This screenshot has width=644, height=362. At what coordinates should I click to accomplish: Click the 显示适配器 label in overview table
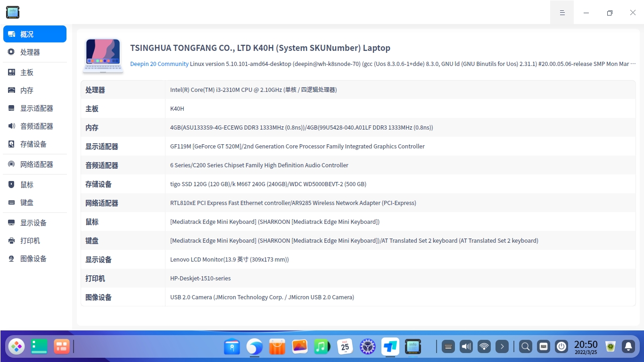102,146
